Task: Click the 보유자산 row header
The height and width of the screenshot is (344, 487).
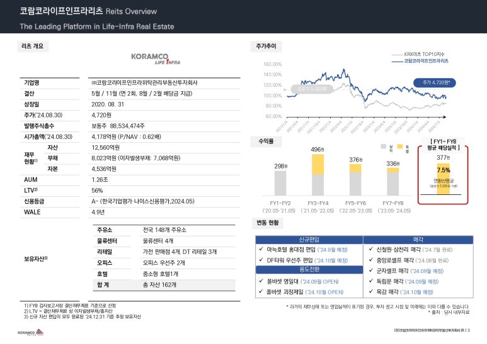Action: (x=36, y=258)
